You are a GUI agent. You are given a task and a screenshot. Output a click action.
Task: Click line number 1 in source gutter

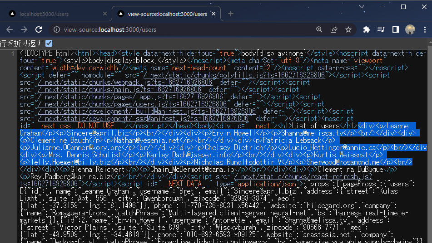coord(13,53)
